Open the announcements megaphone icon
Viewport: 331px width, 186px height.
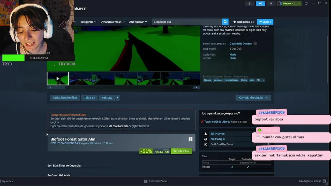[260, 4]
